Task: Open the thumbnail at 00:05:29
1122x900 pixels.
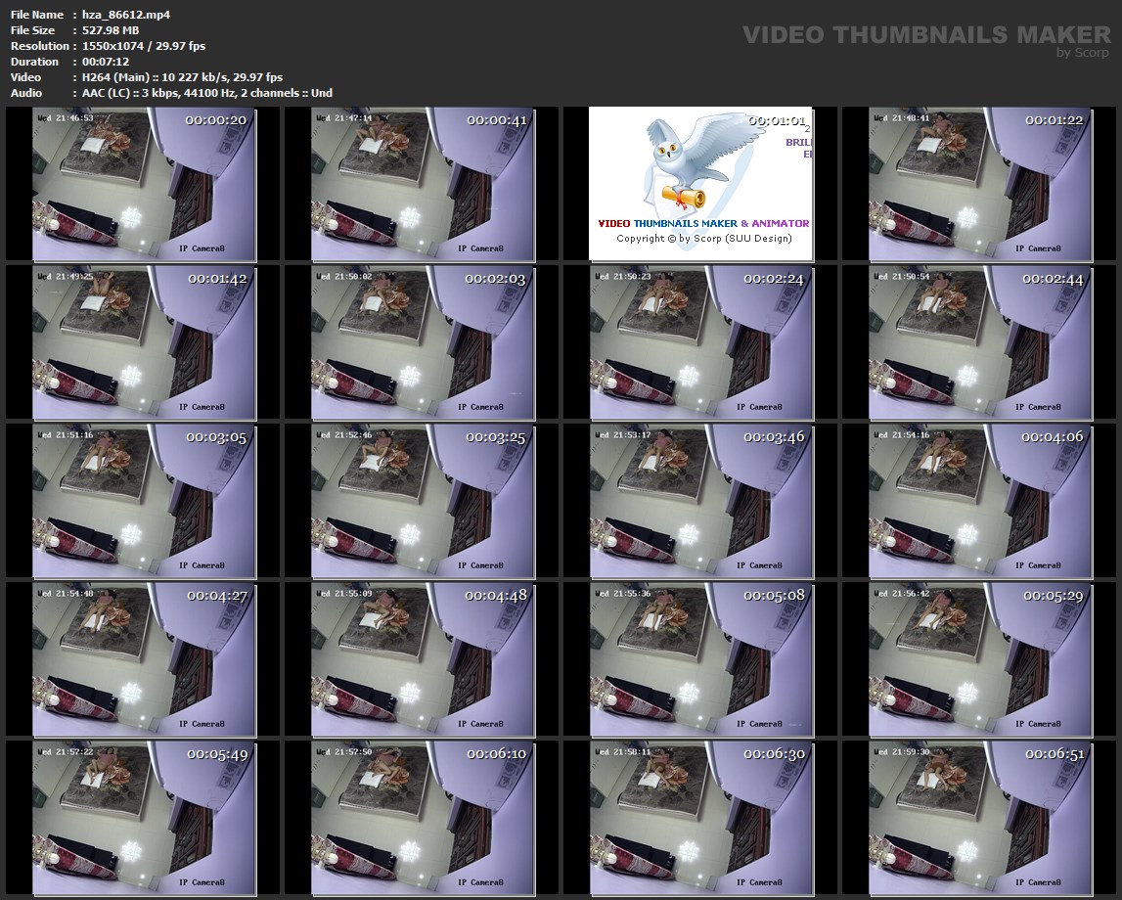Action: tap(980, 659)
